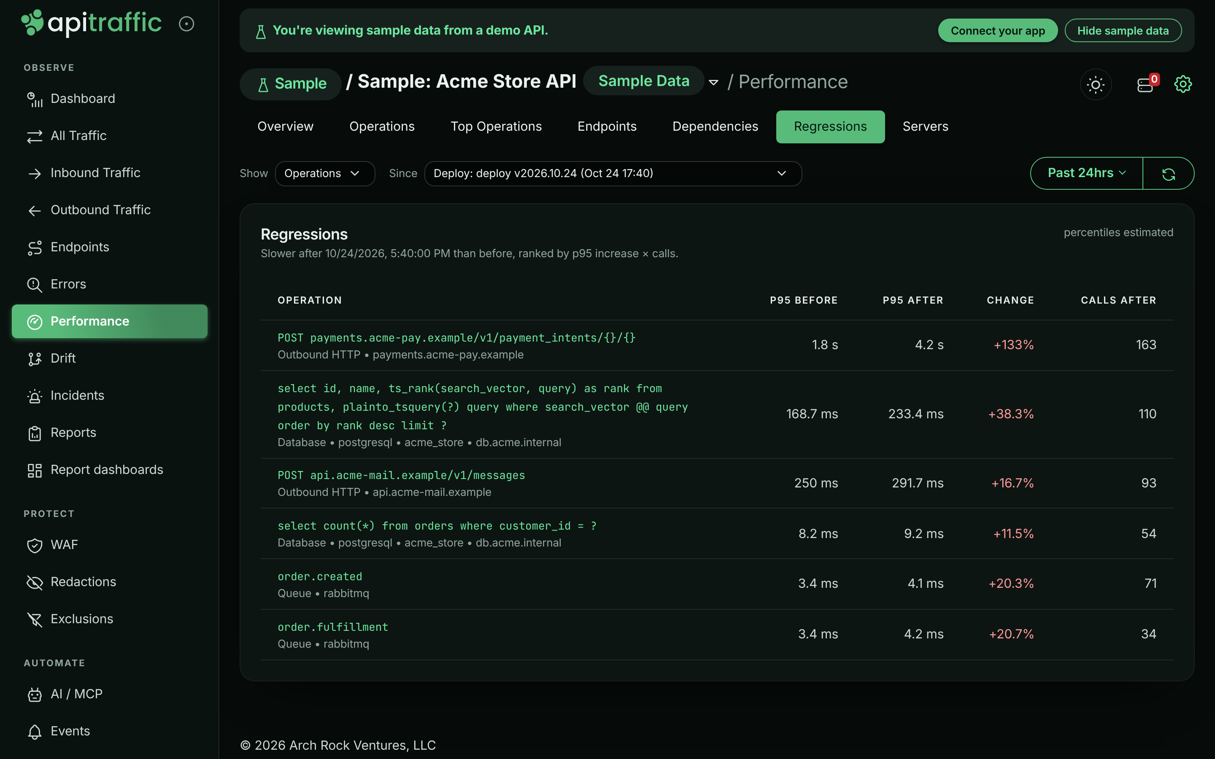Open the settings gear icon
1215x759 pixels.
1183,84
